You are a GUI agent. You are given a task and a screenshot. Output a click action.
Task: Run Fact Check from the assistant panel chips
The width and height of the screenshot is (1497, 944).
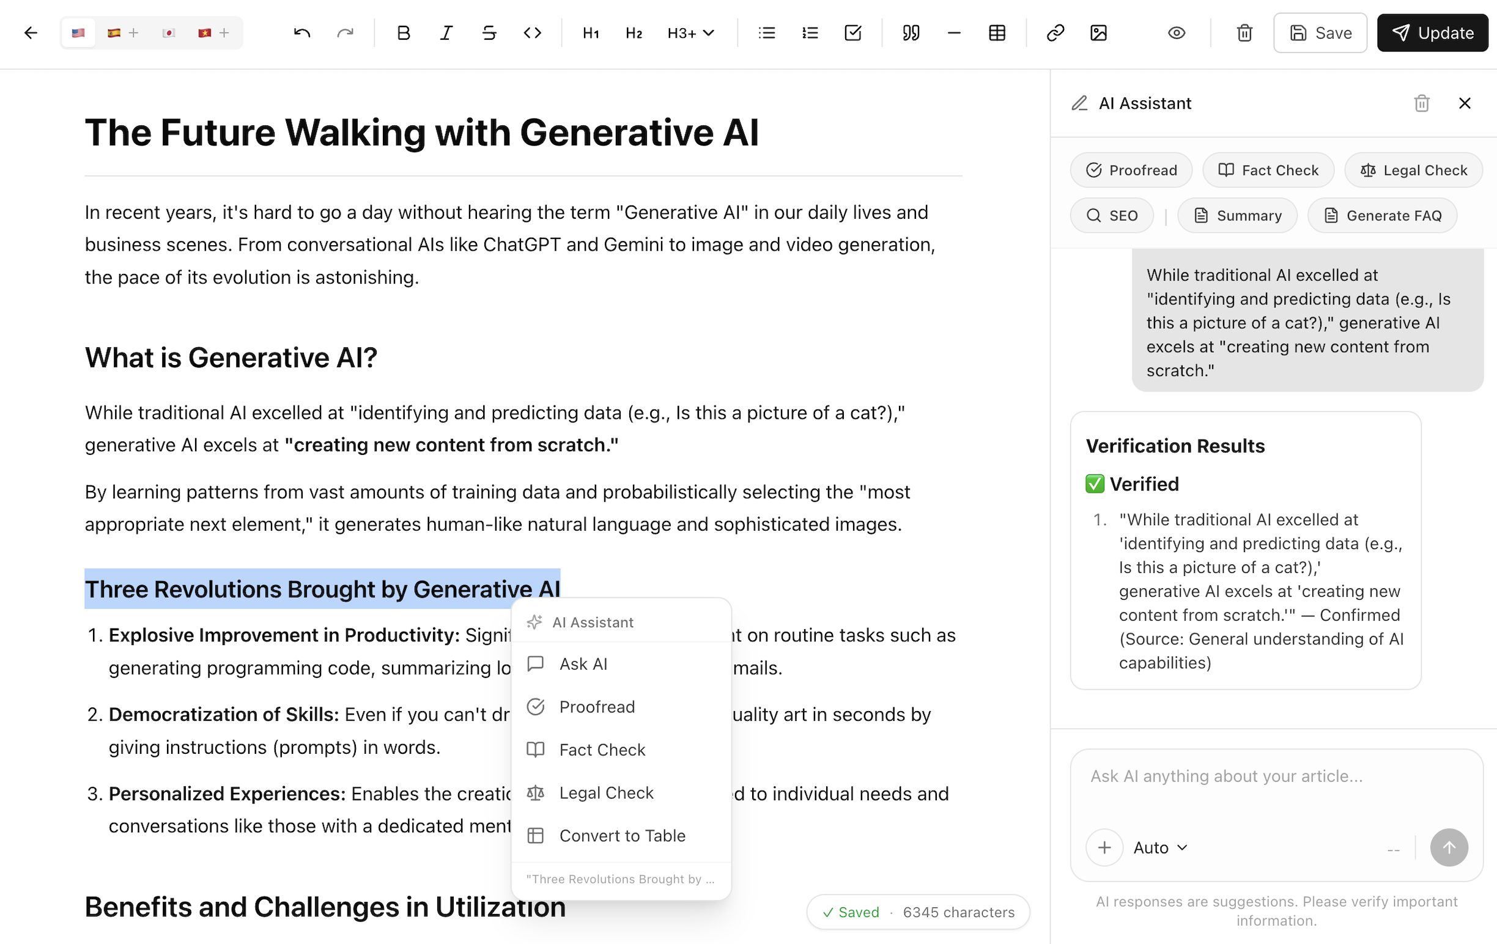click(x=1268, y=171)
